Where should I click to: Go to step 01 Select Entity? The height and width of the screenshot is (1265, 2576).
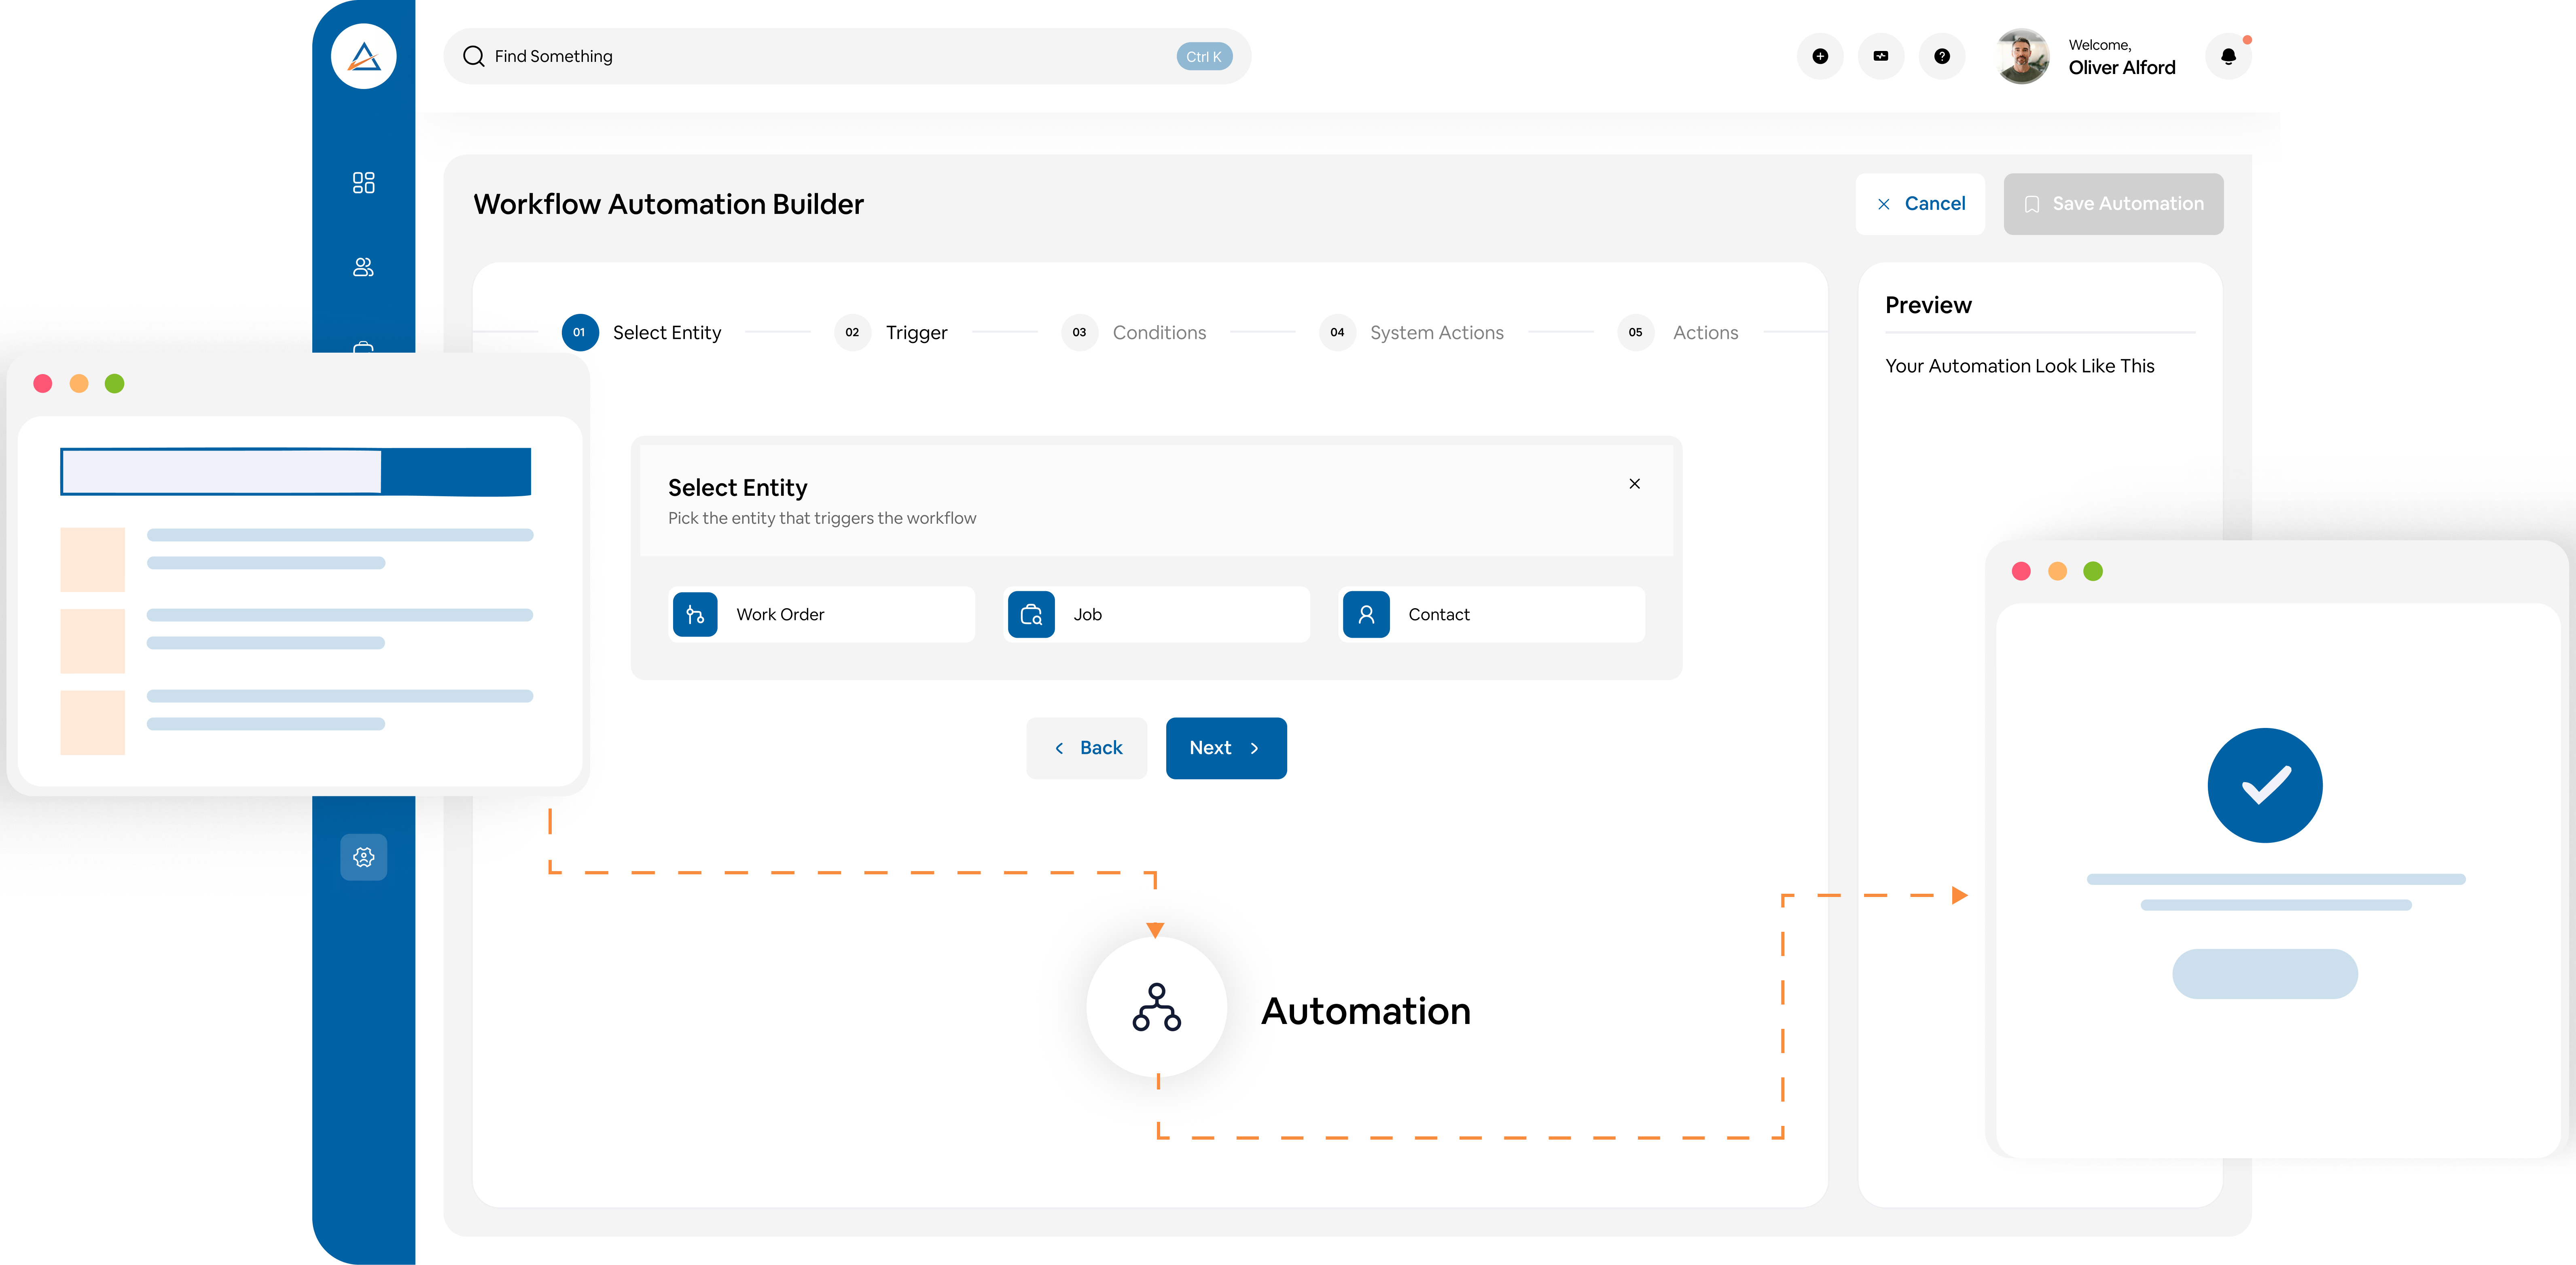pos(642,332)
